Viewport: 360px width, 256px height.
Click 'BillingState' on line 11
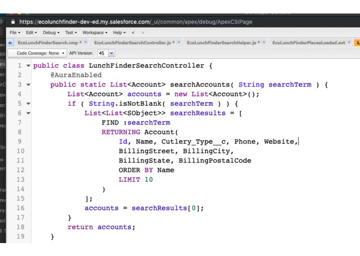[144, 161]
